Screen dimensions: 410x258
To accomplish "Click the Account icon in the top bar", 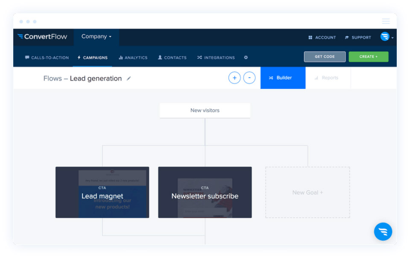I will pyautogui.click(x=310, y=37).
